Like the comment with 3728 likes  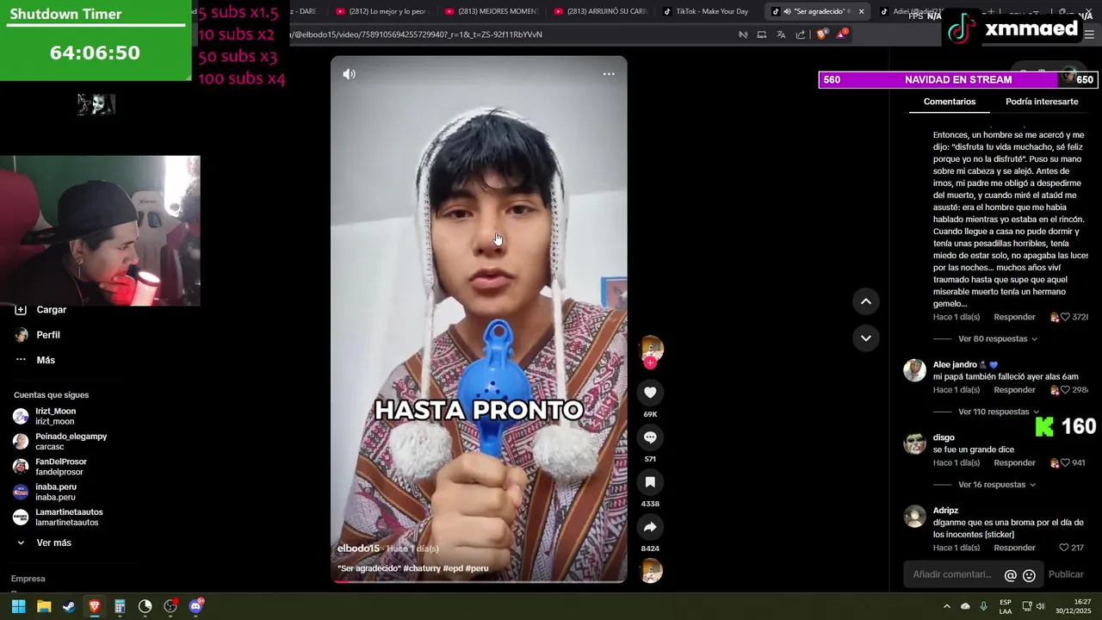click(1065, 317)
